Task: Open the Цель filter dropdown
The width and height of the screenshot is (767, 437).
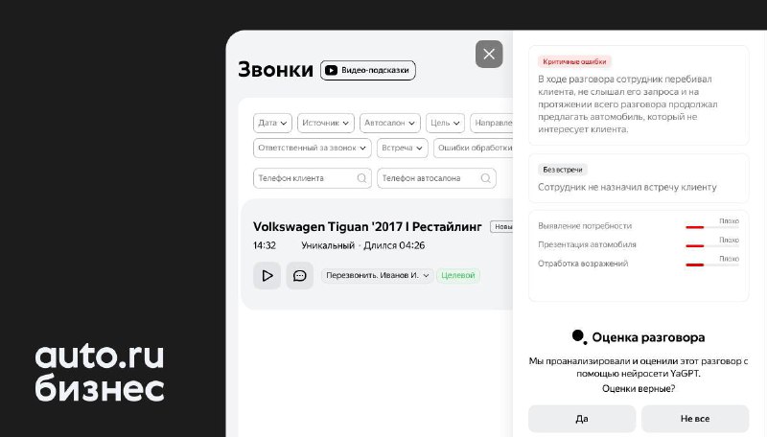Action: [445, 123]
